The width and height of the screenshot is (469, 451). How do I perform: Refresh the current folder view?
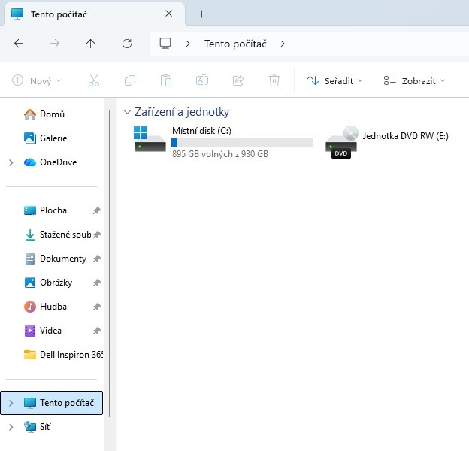(127, 44)
